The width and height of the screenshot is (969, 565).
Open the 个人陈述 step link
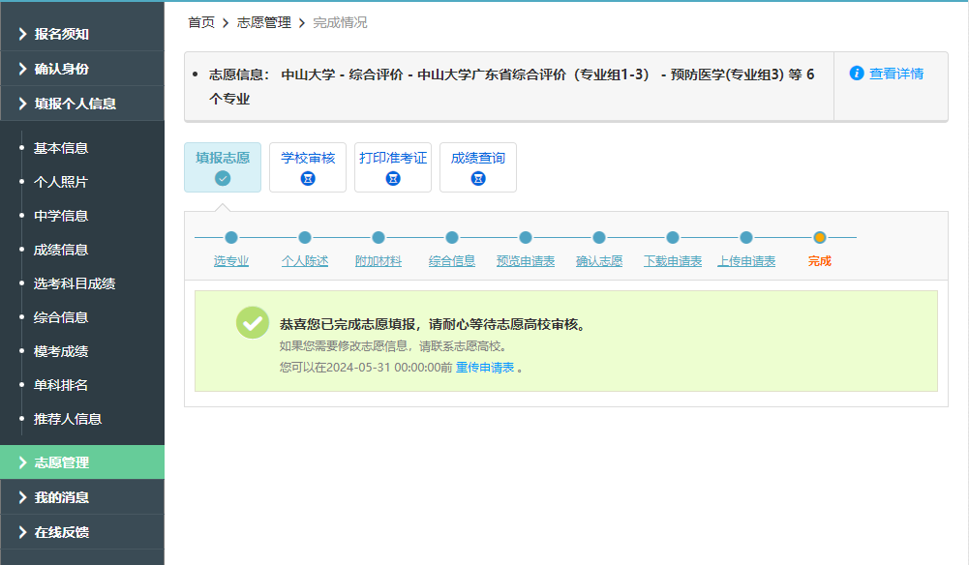point(305,261)
